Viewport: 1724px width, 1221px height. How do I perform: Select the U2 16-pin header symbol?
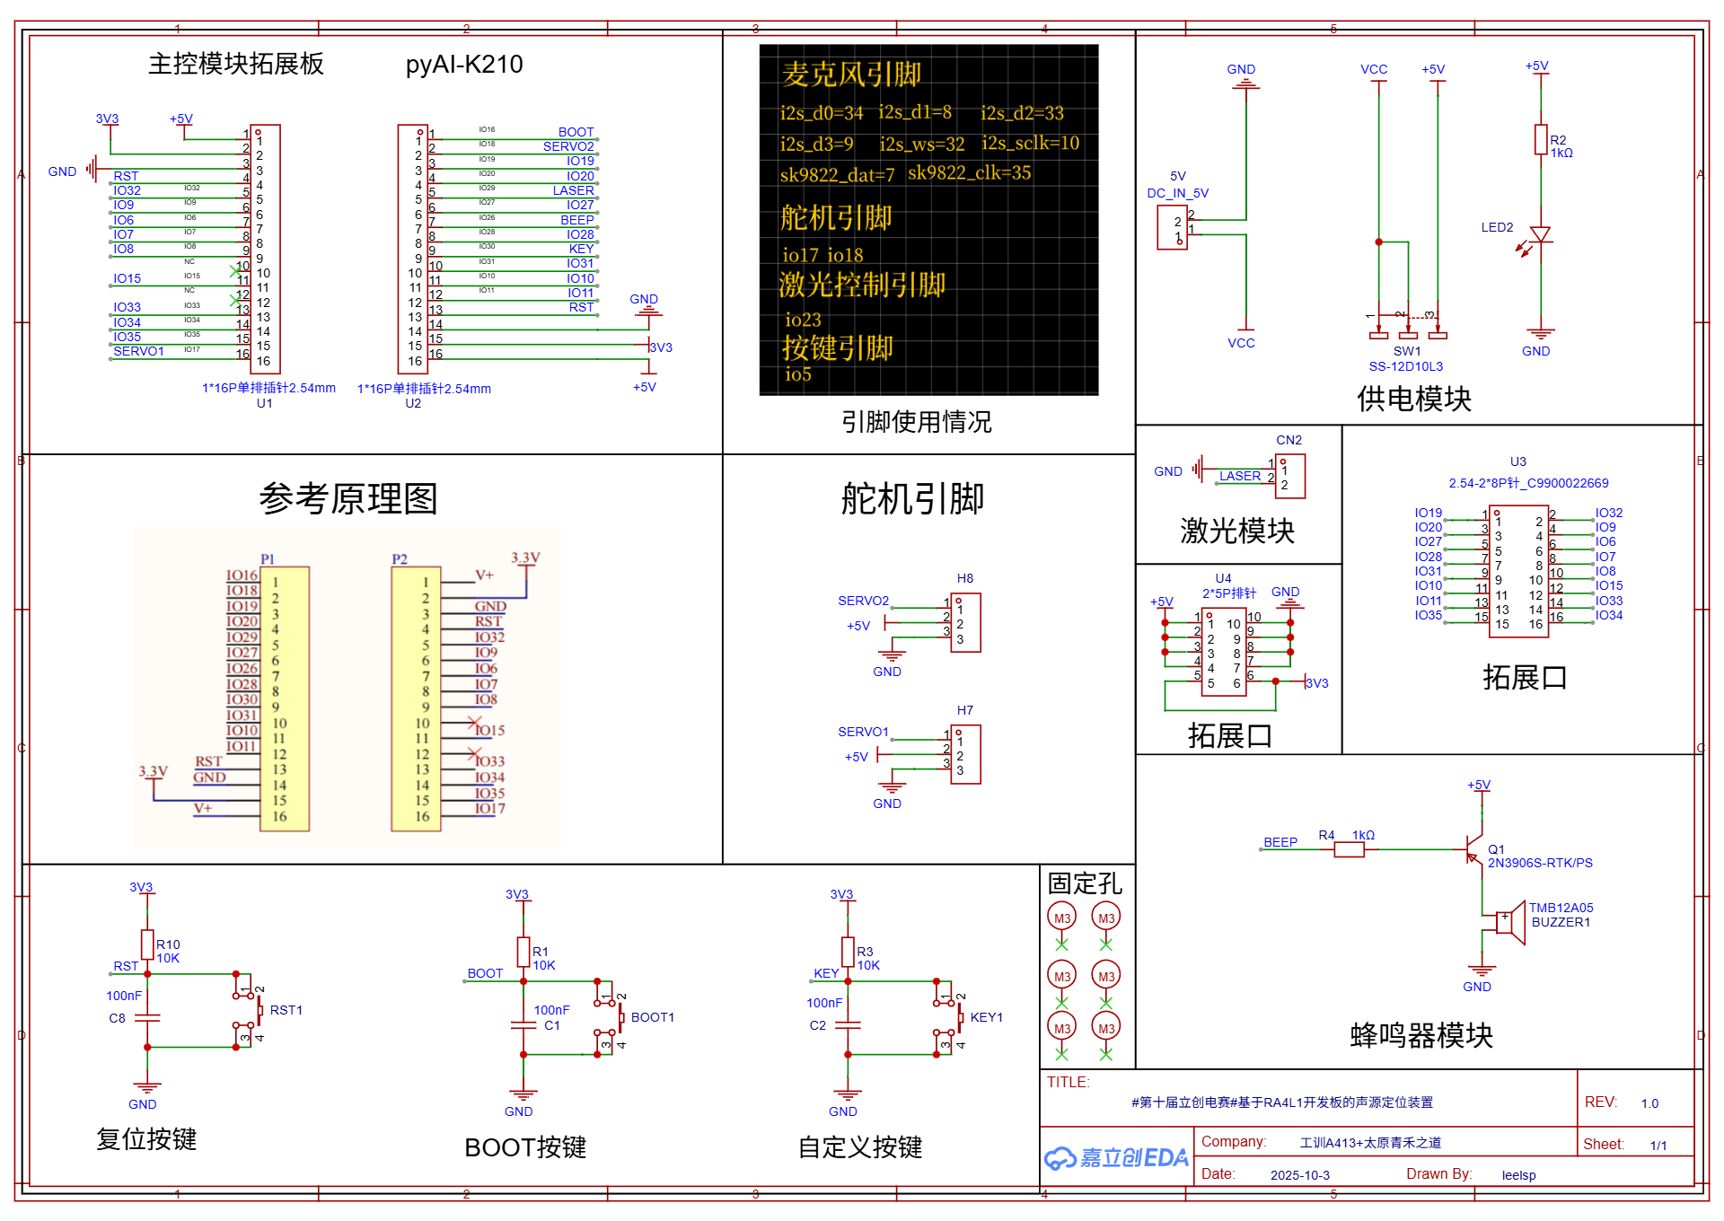click(x=413, y=249)
